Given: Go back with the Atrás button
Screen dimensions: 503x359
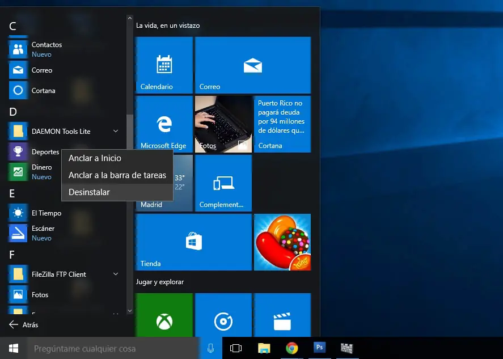Looking at the screenshot, I should [24, 324].
